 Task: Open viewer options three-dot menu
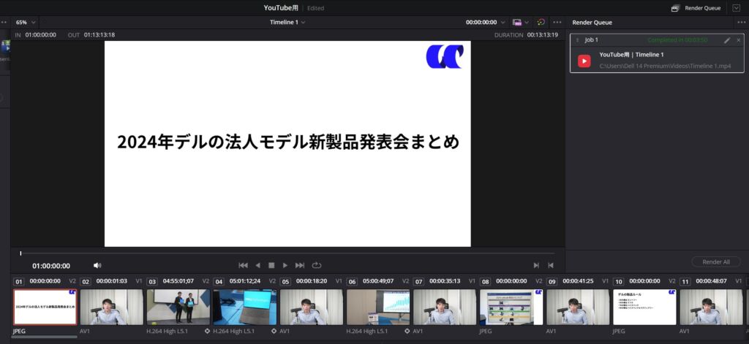(557, 23)
